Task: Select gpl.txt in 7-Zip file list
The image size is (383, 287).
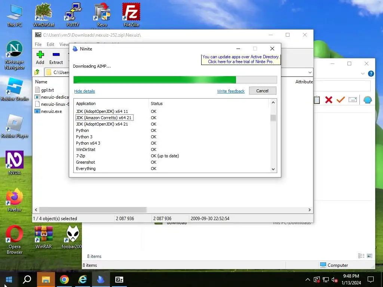Action: tap(48, 90)
